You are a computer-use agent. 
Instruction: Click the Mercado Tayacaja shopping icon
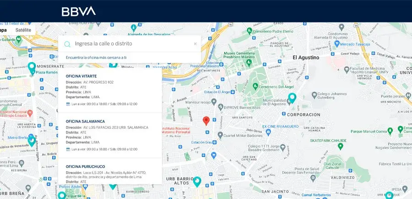tap(337, 44)
